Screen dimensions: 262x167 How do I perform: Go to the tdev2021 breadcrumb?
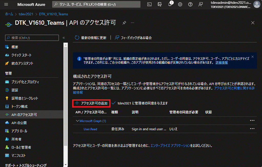tap(26, 14)
